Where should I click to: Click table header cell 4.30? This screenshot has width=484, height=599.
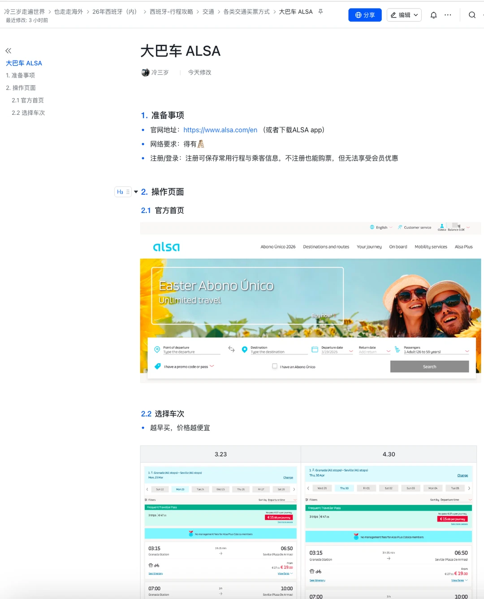[x=389, y=454]
